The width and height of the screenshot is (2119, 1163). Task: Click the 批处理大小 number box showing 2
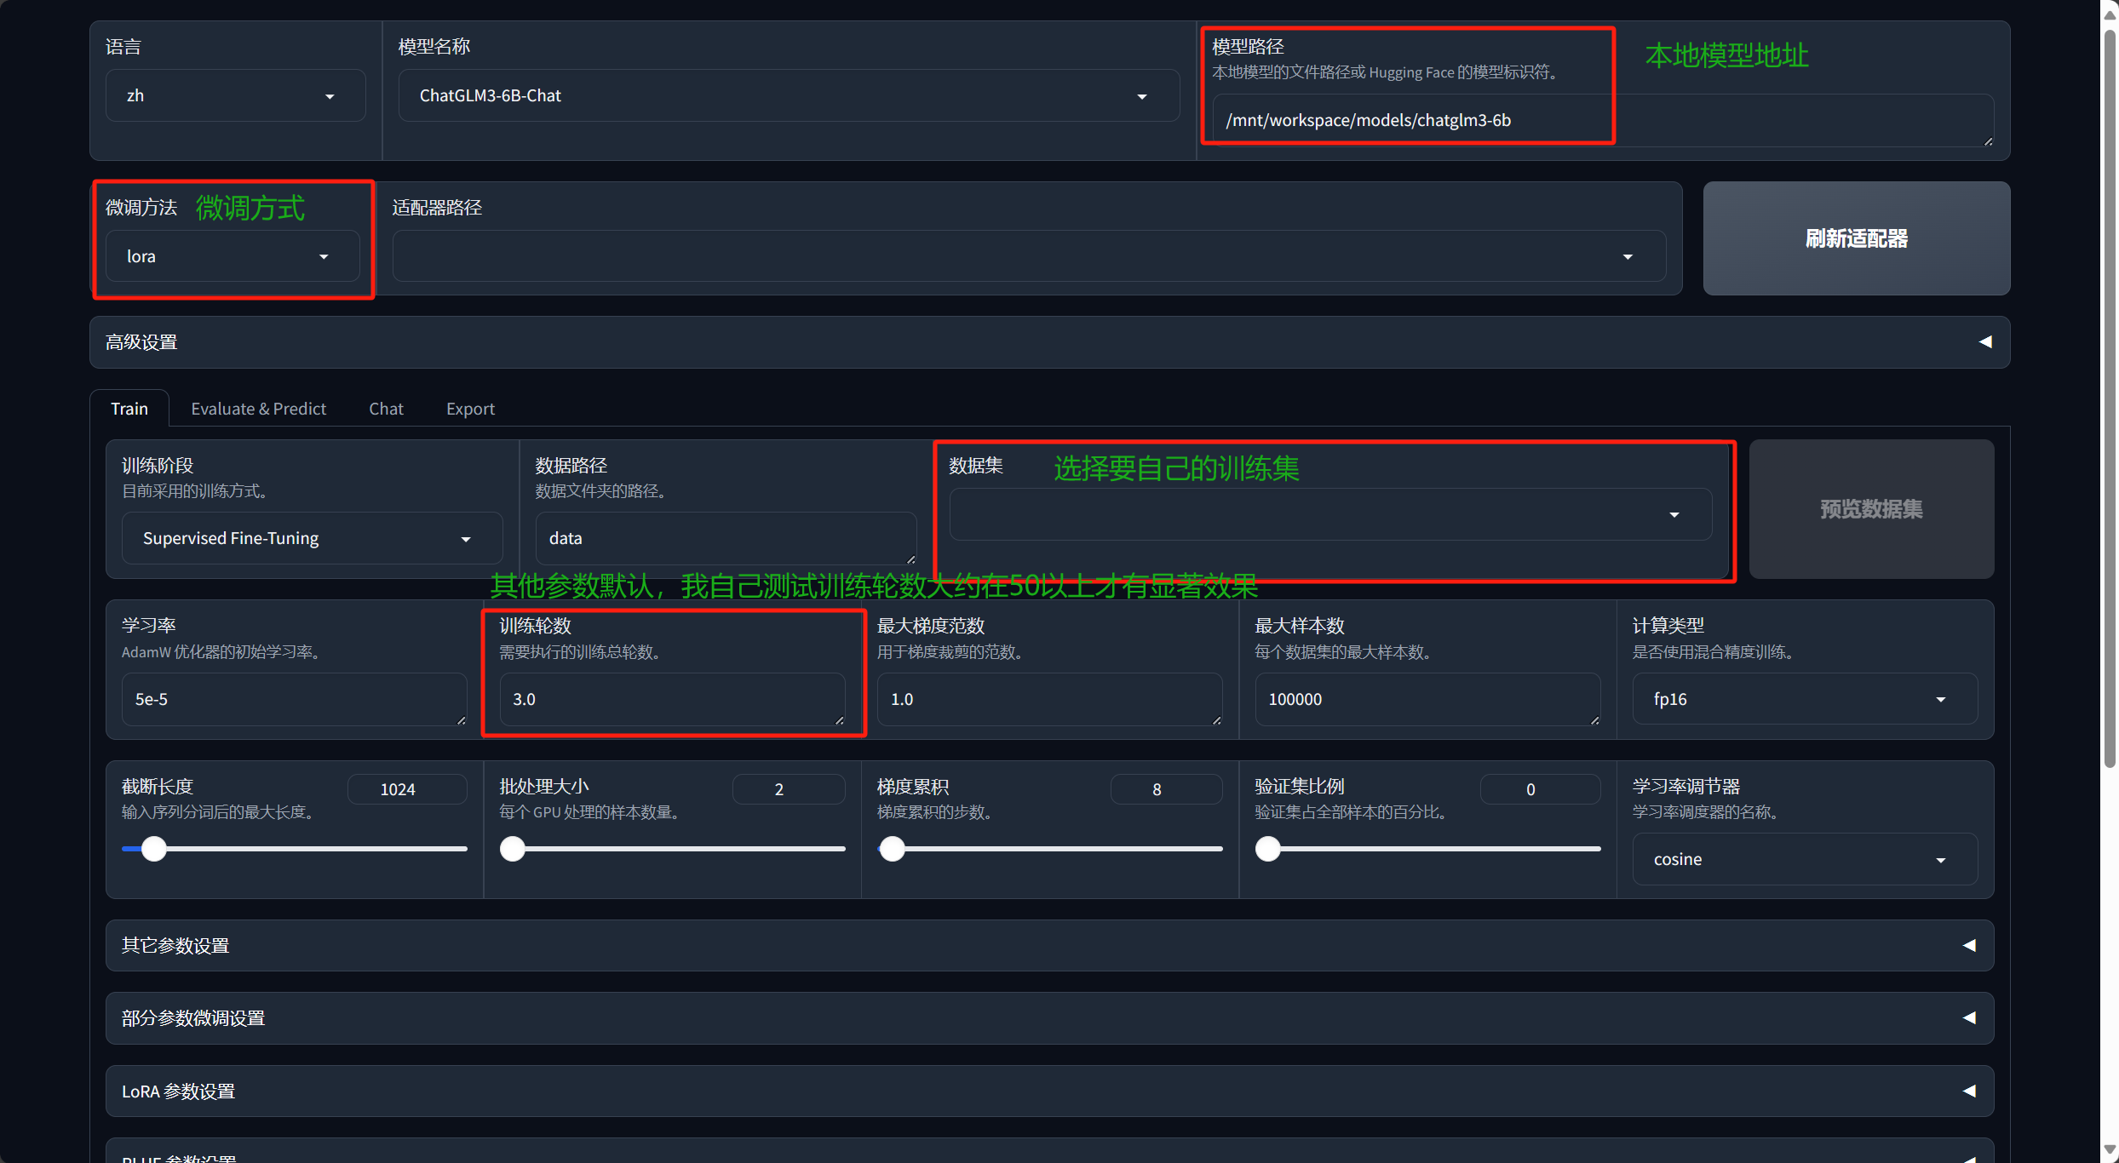tap(789, 789)
